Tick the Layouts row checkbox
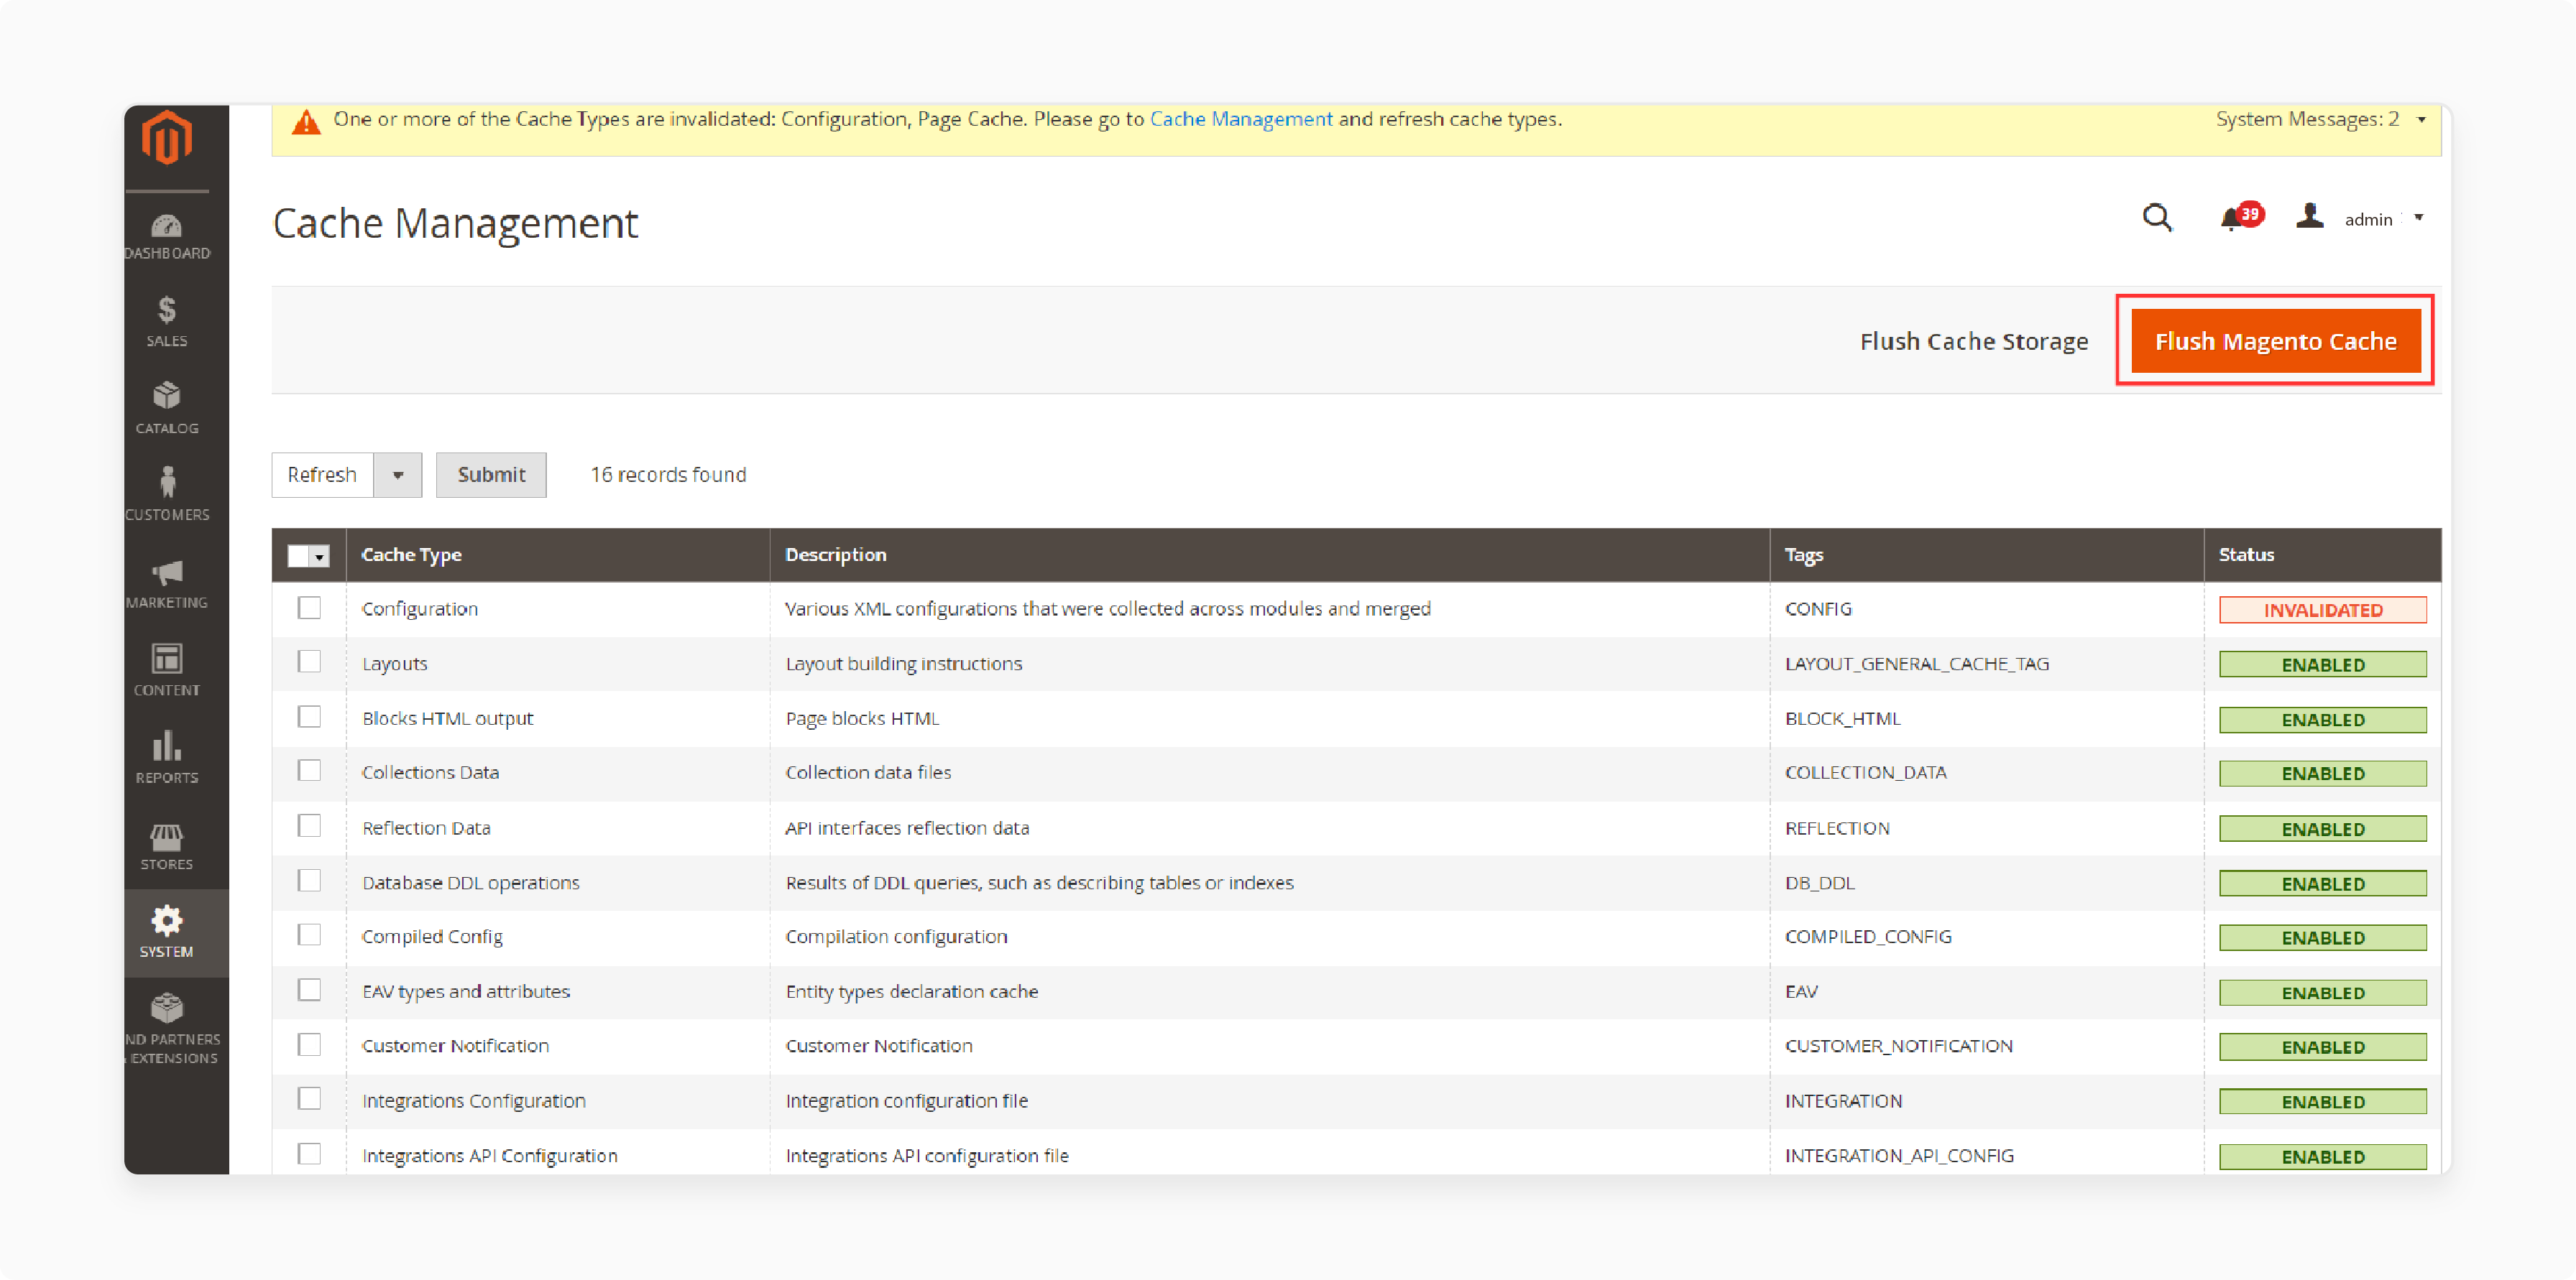Image resolution: width=2576 pixels, height=1280 pixels. pos(310,662)
